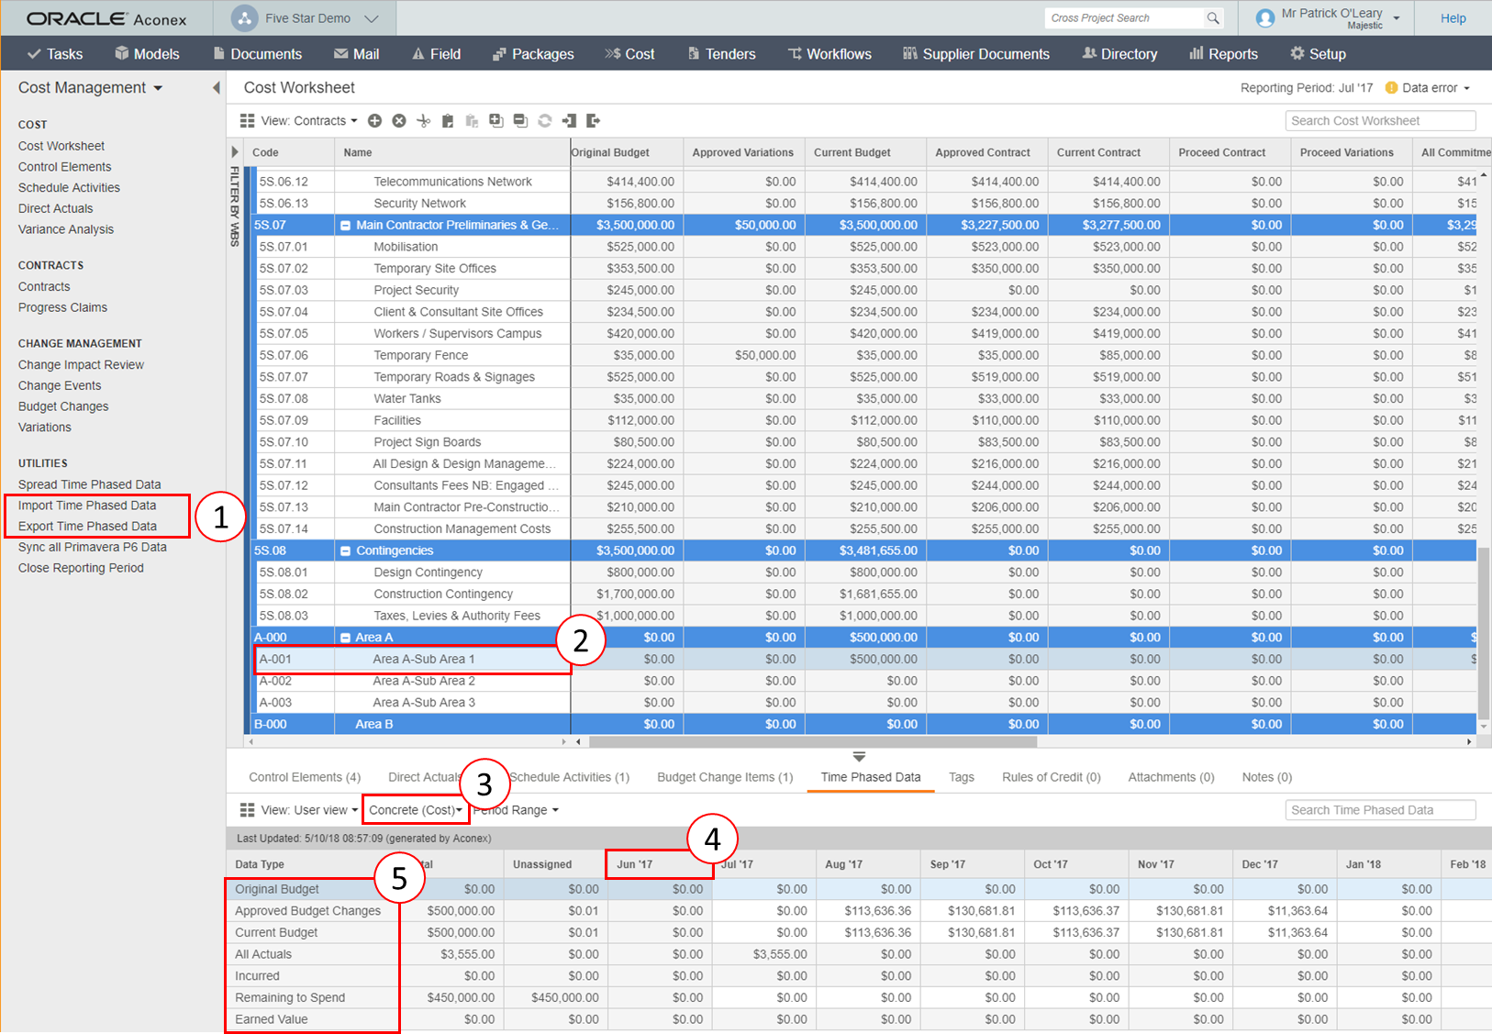Collapse the Contingencies group
Image resolution: width=1492 pixels, height=1034 pixels.
pos(345,550)
